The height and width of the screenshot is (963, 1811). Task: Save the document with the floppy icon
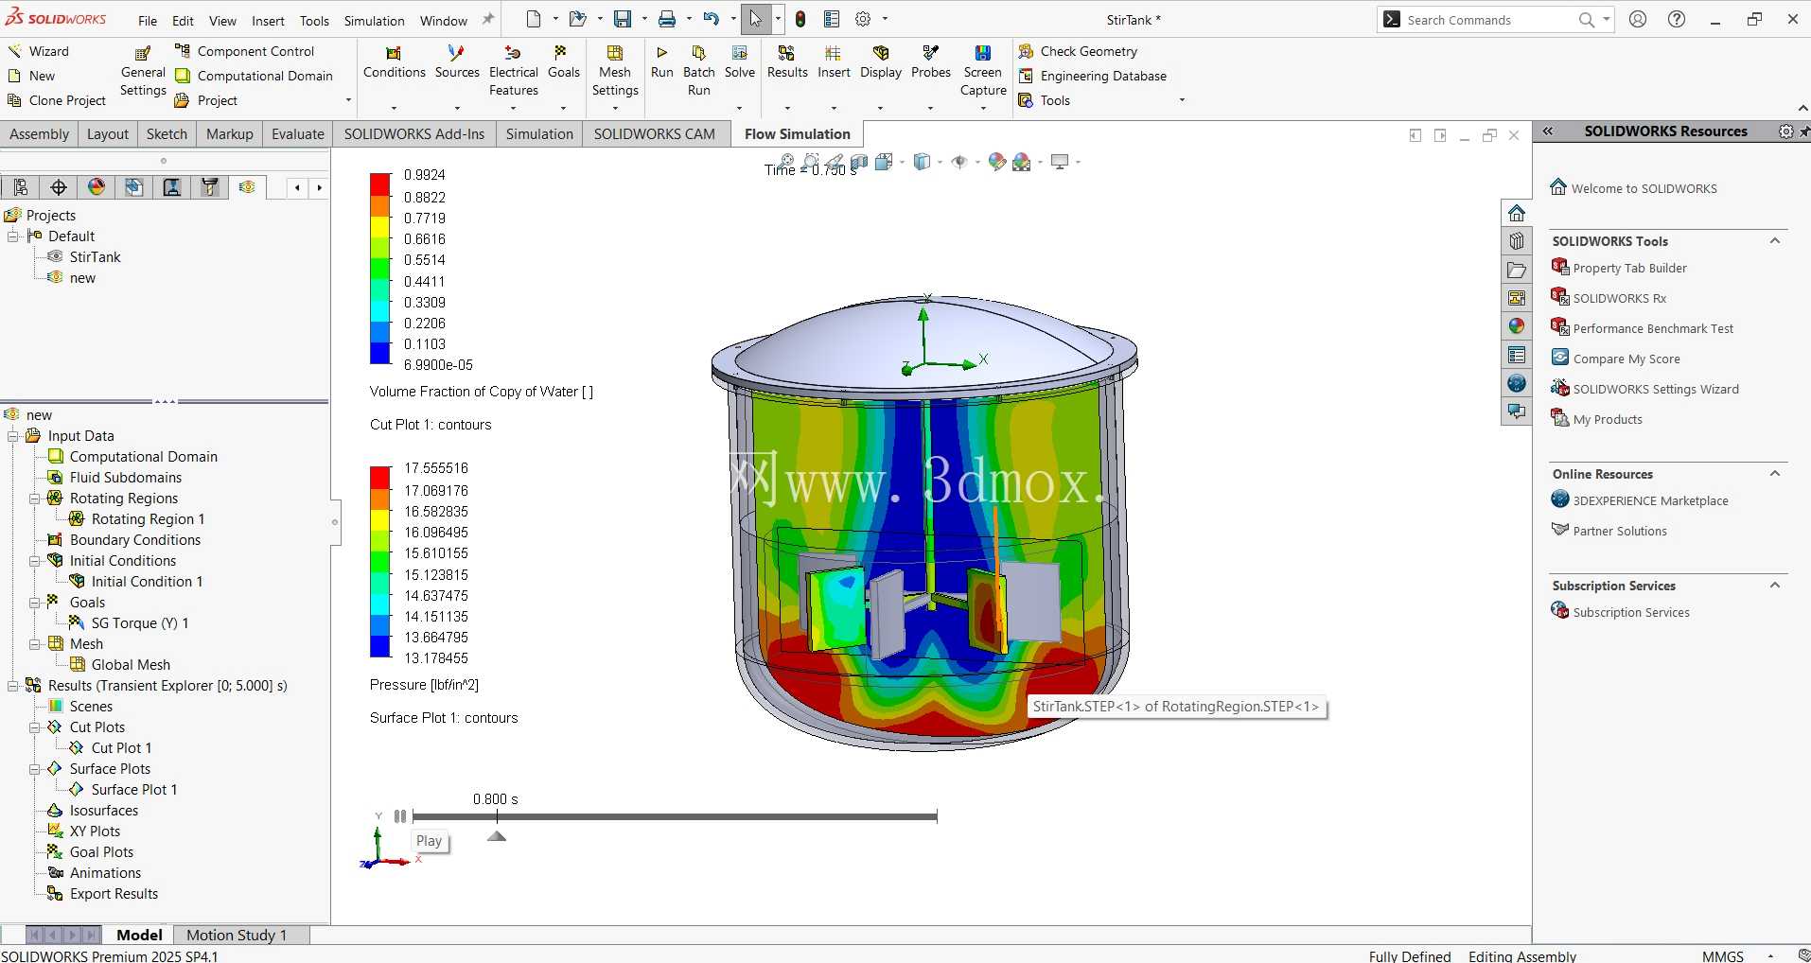622,19
